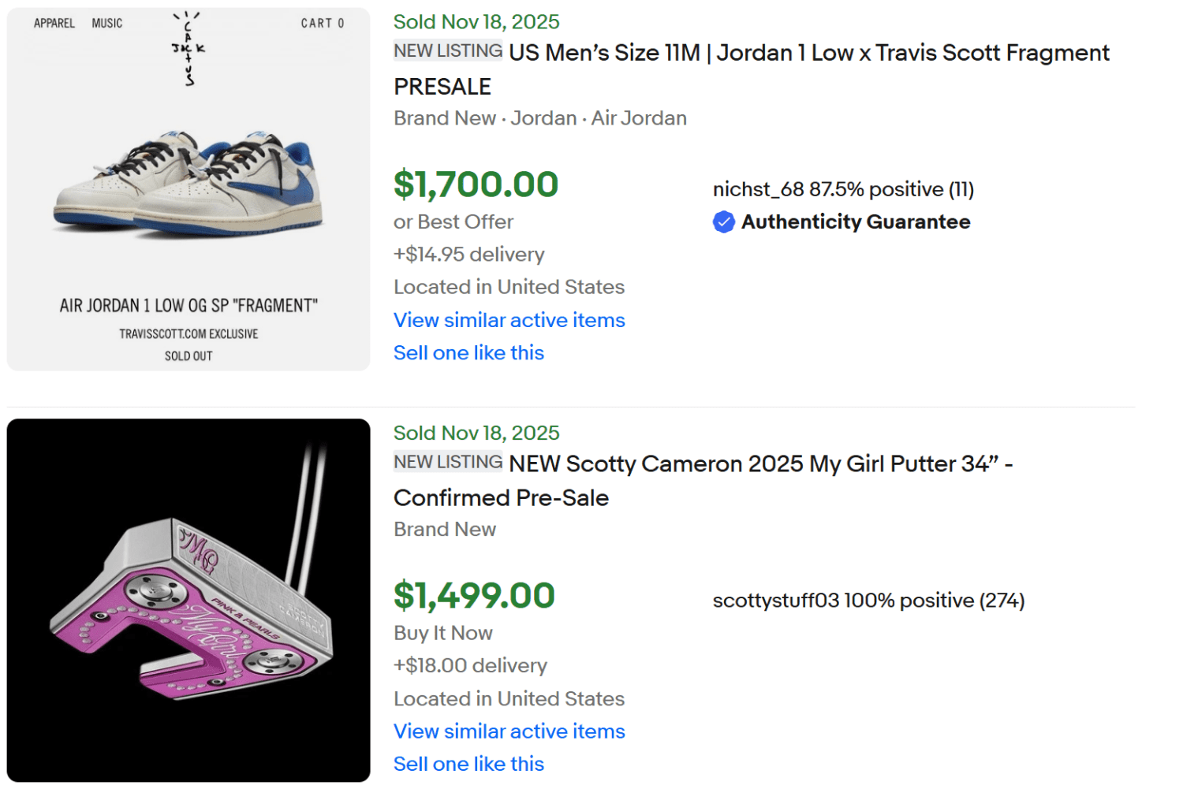
Task: Click the Brand New condition text on the putter listing
Action: click(x=445, y=529)
